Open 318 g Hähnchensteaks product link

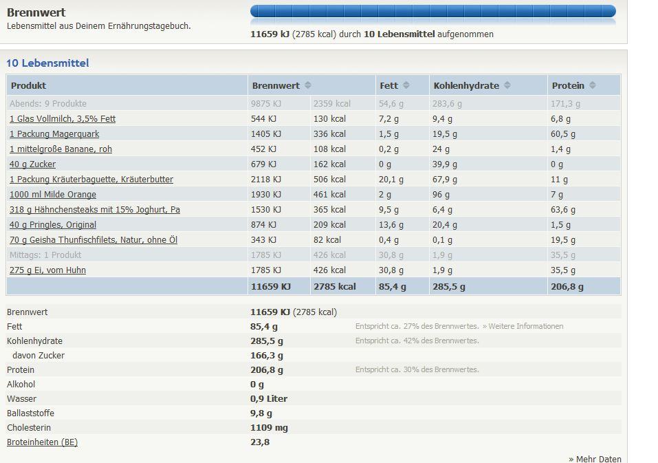click(x=95, y=209)
